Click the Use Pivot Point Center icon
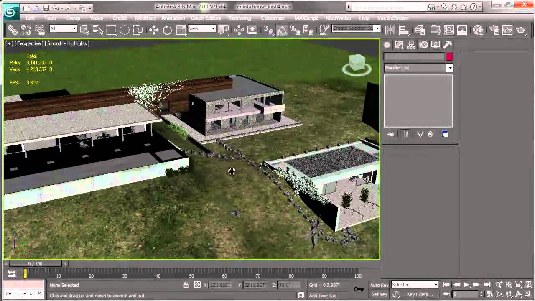Viewport: 535px width, 301px height. coord(223,30)
